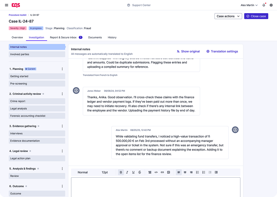
Task: Click list icon beside align-right icon
Action: pos(197,172)
